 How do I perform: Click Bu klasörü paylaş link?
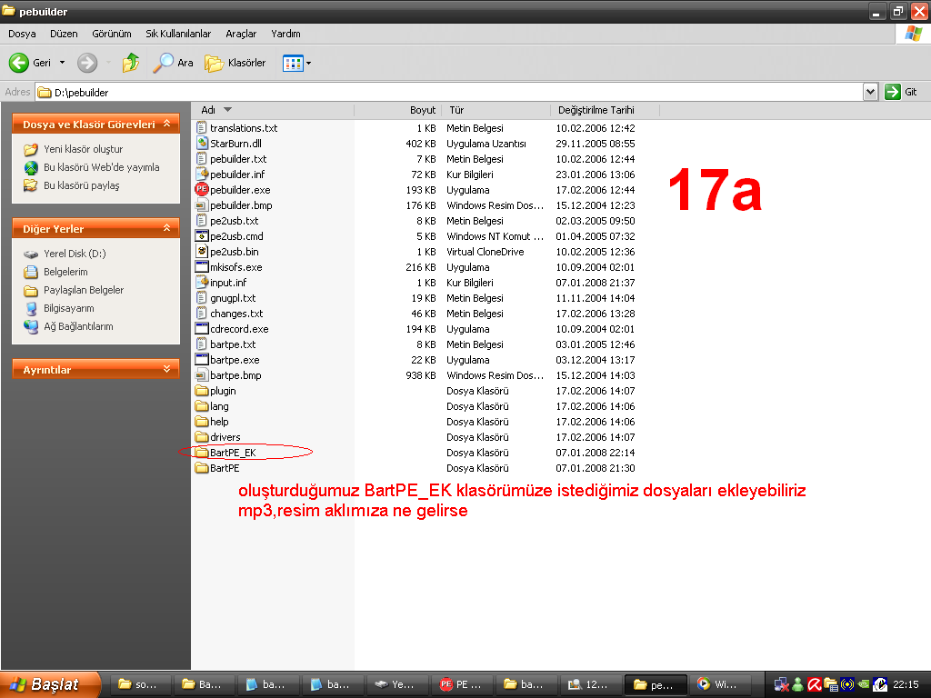(81, 185)
